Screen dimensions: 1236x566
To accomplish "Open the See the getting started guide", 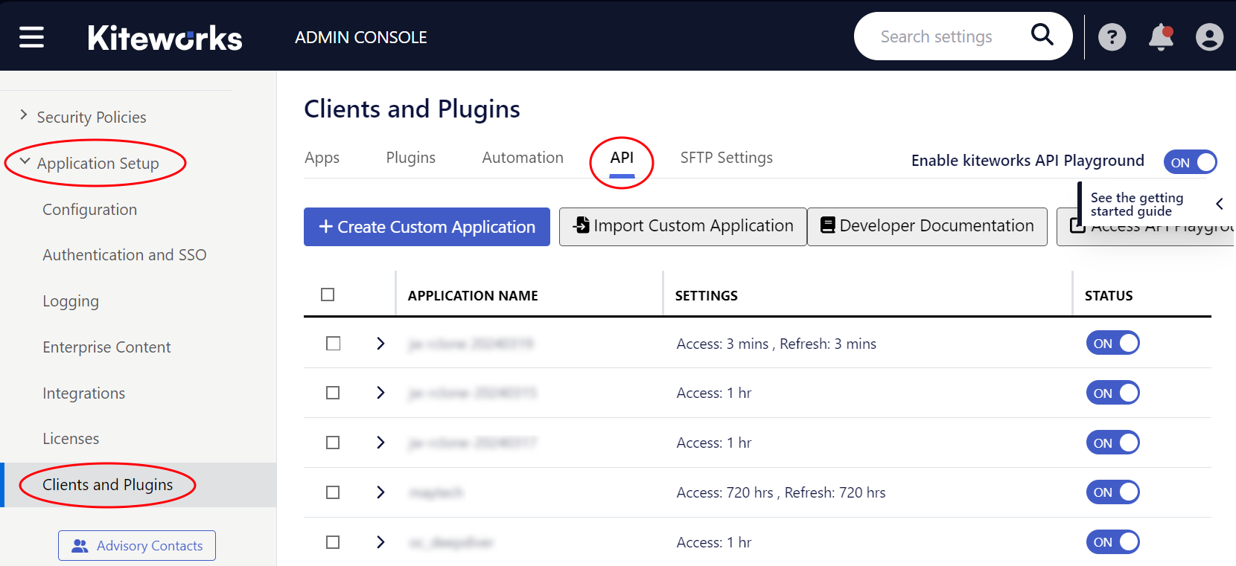I will (1137, 204).
